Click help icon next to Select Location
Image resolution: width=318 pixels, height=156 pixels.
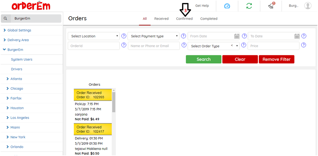tap(124, 36)
